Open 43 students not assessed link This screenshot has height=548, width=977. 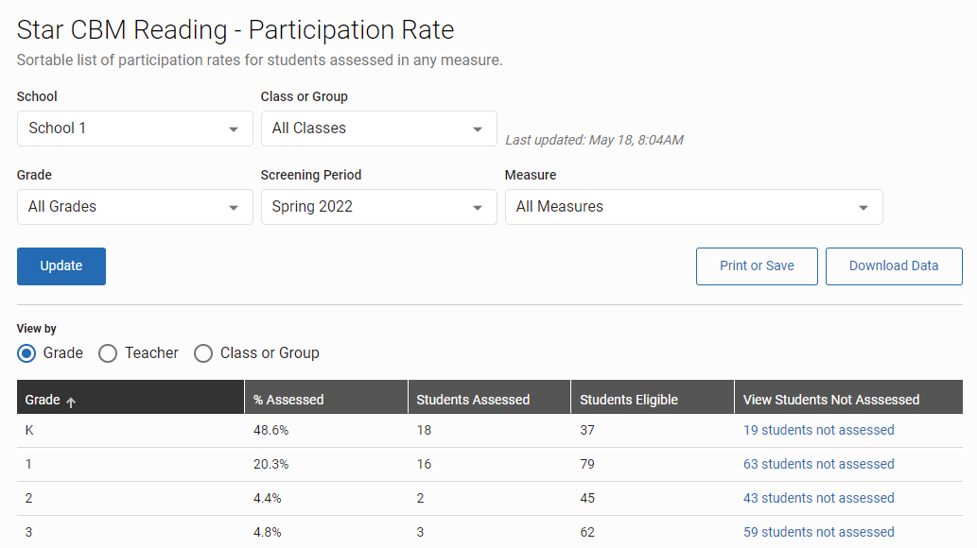tap(819, 498)
